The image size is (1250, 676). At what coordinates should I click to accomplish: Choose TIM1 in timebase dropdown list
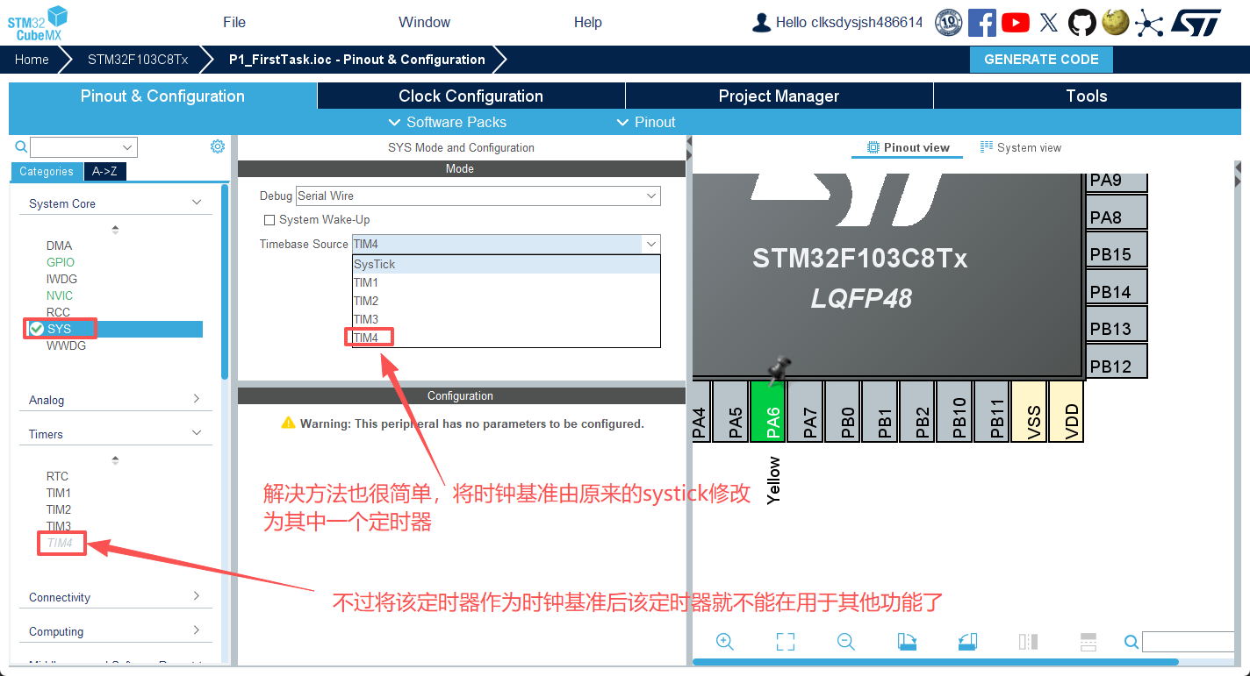click(506, 282)
